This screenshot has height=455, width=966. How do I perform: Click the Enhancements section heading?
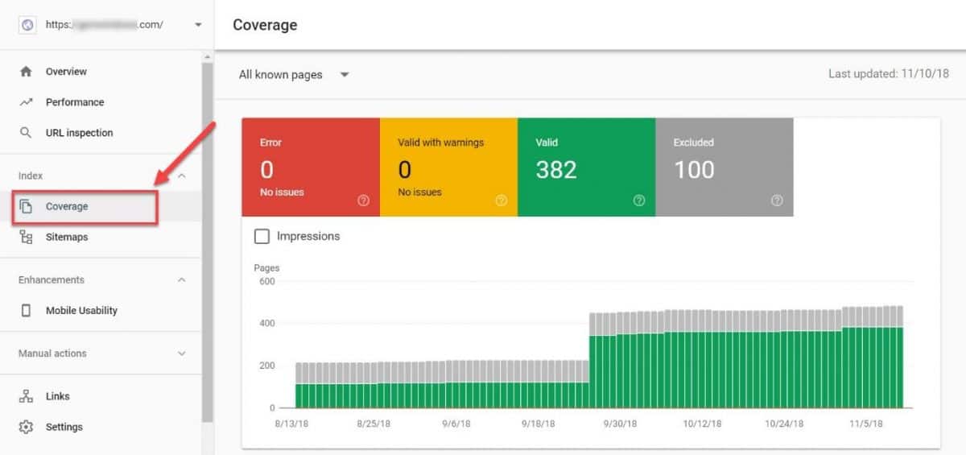pyautogui.click(x=52, y=280)
